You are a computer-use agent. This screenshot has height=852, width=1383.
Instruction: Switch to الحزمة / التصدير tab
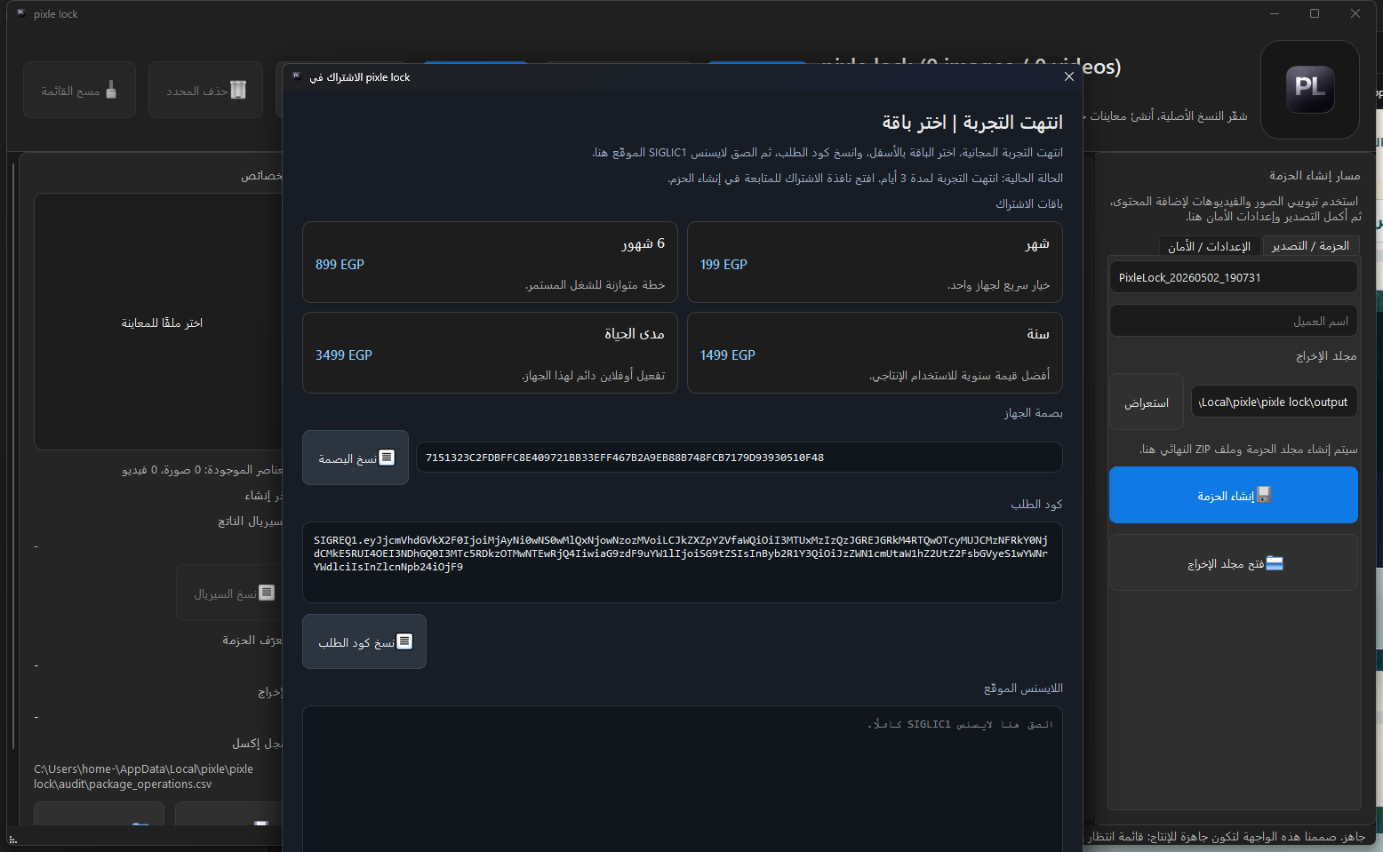click(1310, 246)
